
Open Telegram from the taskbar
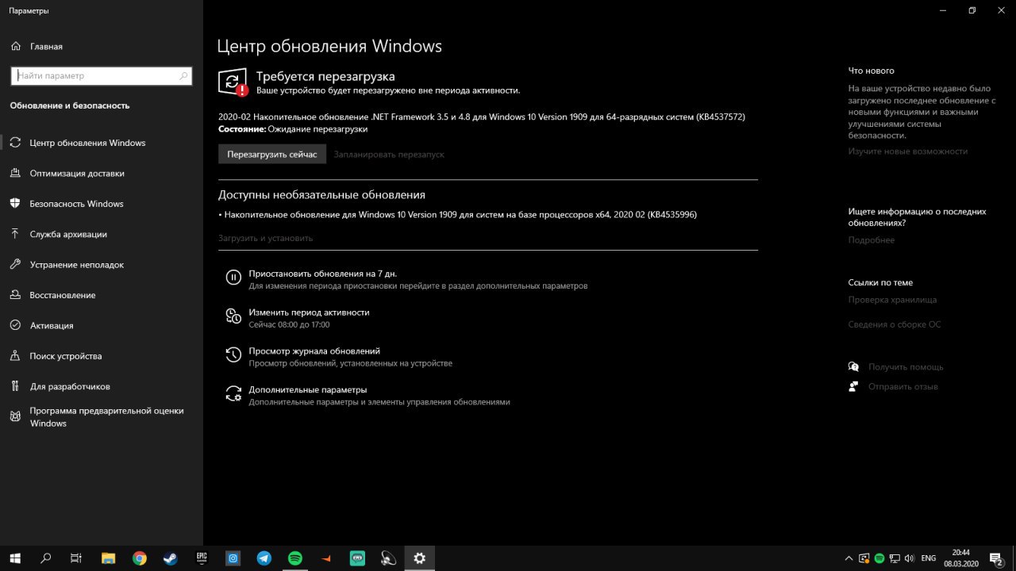[x=264, y=558]
